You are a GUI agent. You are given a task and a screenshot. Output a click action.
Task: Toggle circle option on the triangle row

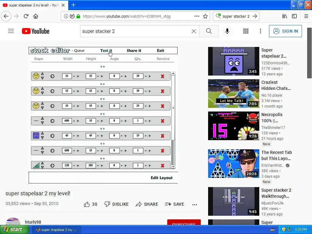coord(52,165)
